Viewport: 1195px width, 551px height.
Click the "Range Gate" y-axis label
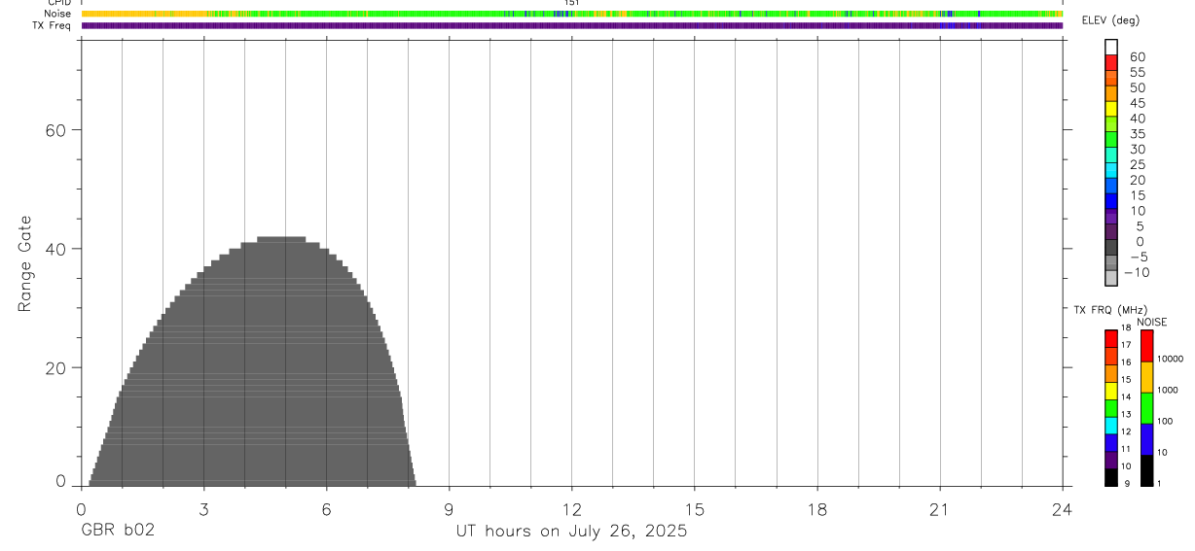pyautogui.click(x=25, y=263)
